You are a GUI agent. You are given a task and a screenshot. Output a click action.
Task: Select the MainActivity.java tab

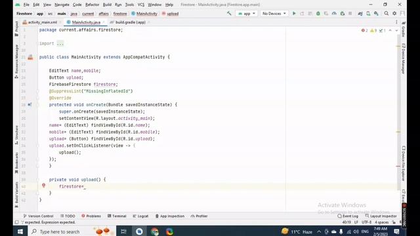click(86, 22)
